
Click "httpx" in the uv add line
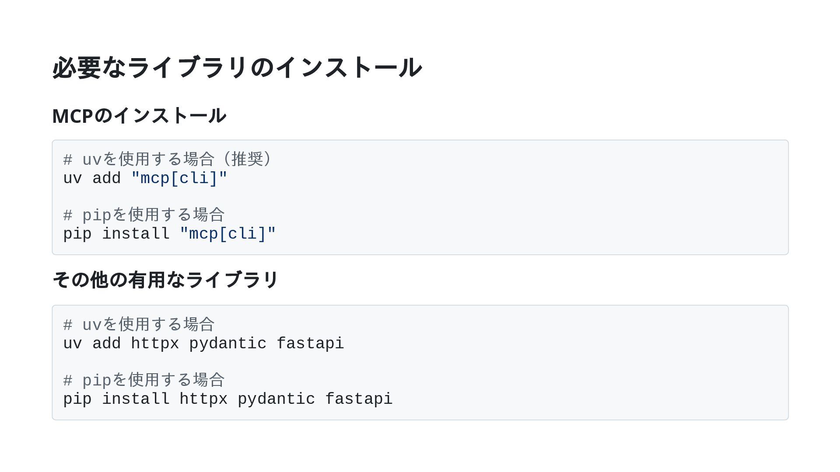click(x=155, y=344)
